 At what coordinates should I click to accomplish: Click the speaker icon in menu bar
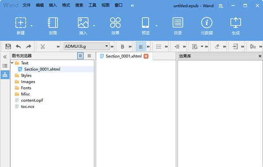tap(132, 6)
